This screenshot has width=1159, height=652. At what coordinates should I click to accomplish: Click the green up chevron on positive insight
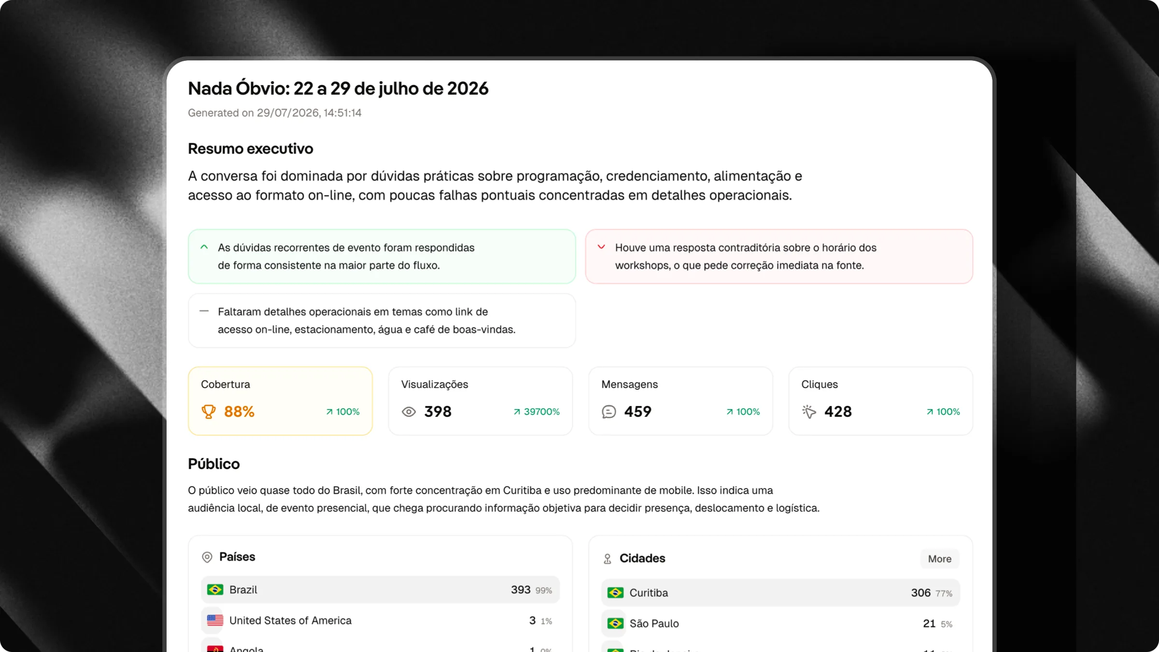(x=204, y=247)
